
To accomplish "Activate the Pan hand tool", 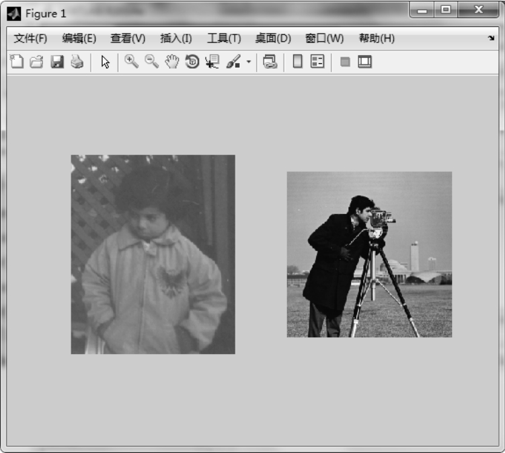I will click(x=172, y=62).
